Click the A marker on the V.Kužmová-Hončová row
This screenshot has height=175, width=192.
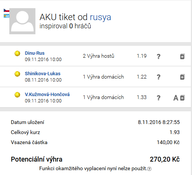[x=176, y=98]
